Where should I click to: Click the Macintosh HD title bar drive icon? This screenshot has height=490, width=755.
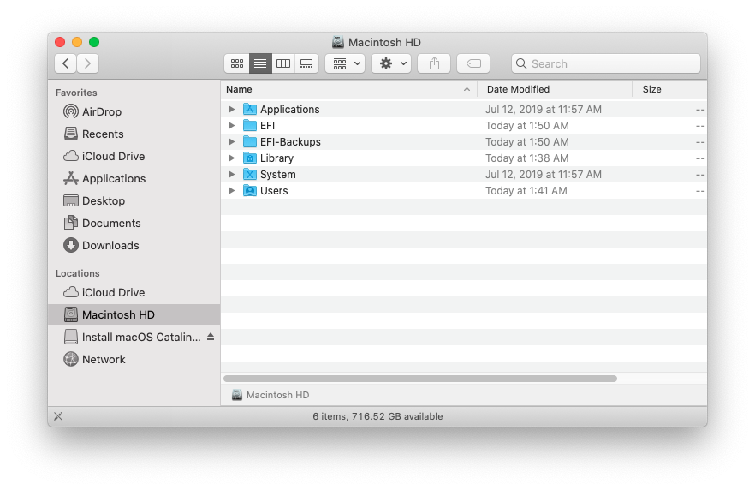tap(338, 42)
